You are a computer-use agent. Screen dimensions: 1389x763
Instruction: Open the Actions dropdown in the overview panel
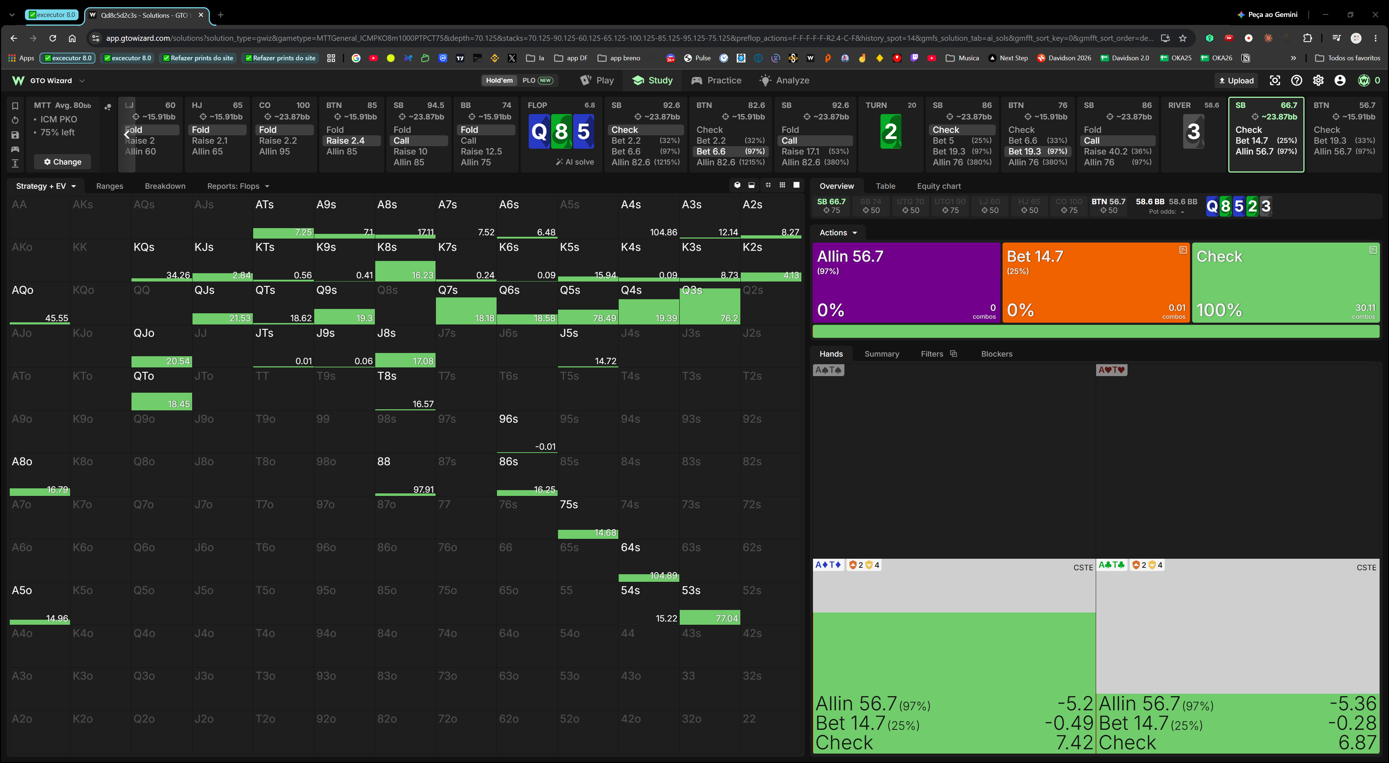pyautogui.click(x=839, y=232)
